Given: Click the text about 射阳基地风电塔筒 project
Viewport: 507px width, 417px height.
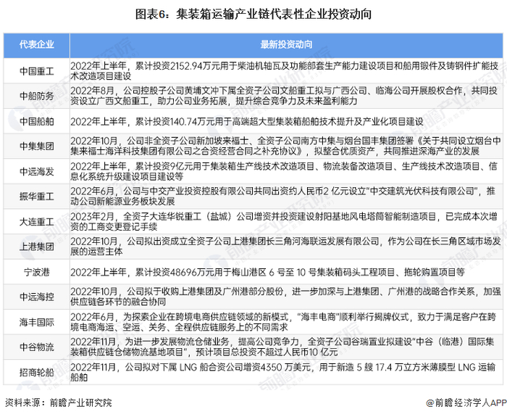Looking at the screenshot, I should click(285, 222).
